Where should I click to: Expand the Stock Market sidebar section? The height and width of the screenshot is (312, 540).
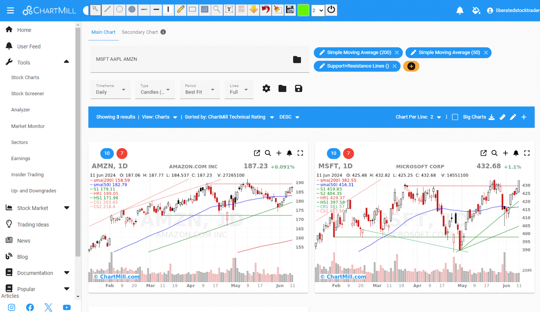67,208
